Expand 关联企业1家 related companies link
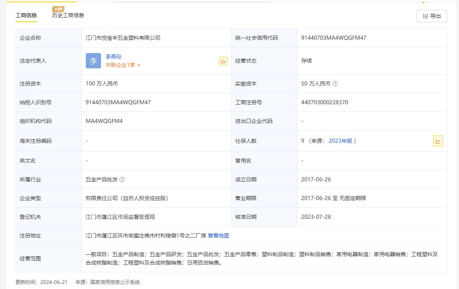 [x=123, y=65]
